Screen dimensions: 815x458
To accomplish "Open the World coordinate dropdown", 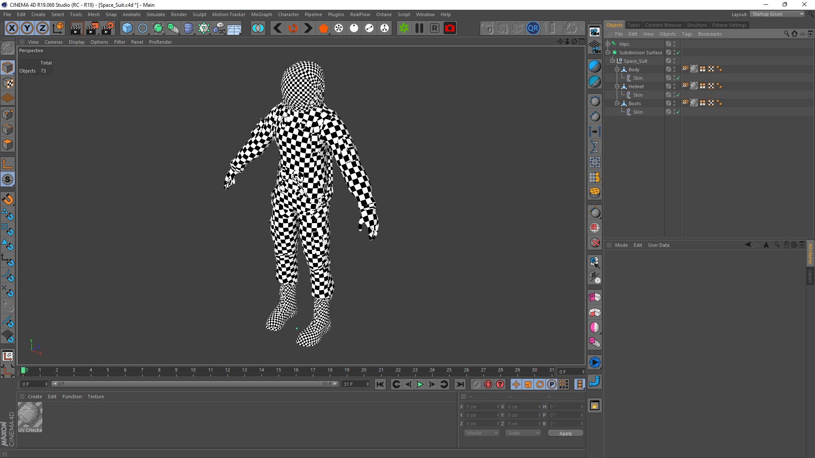I will [481, 433].
